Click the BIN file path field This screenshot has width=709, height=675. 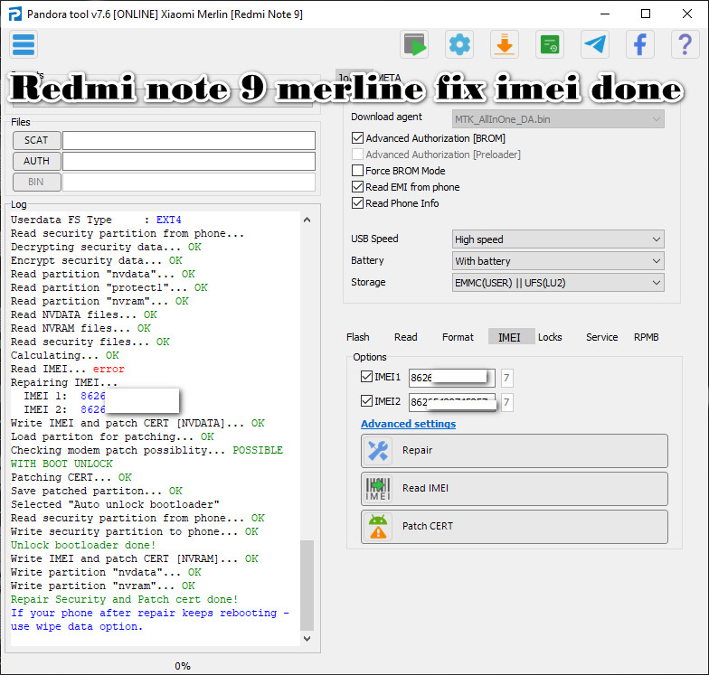point(188,183)
